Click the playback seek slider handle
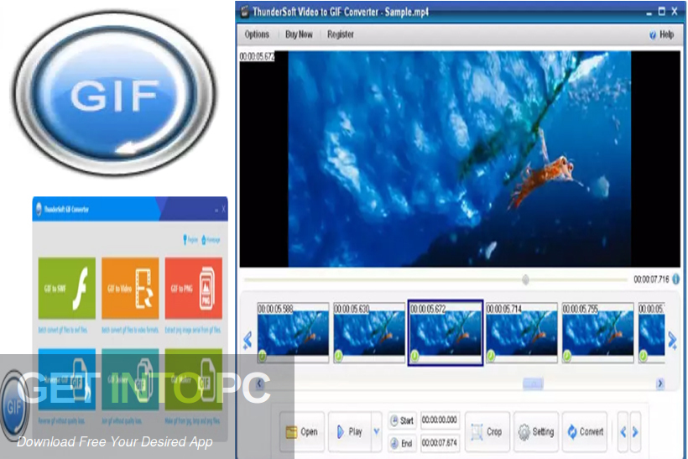 point(526,279)
